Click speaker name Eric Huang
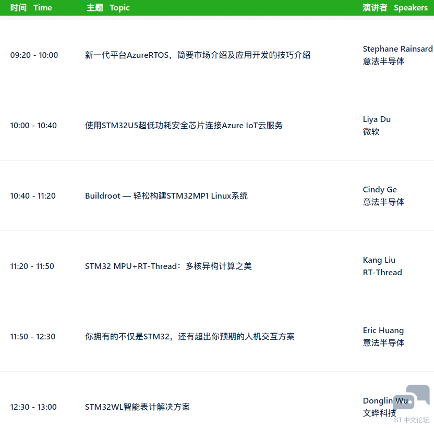 pyautogui.click(x=383, y=331)
